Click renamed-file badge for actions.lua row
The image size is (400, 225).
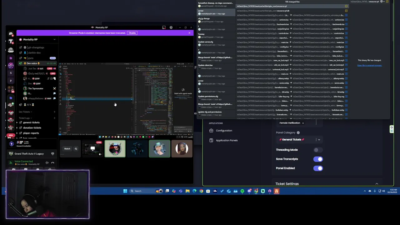click(x=346, y=20)
